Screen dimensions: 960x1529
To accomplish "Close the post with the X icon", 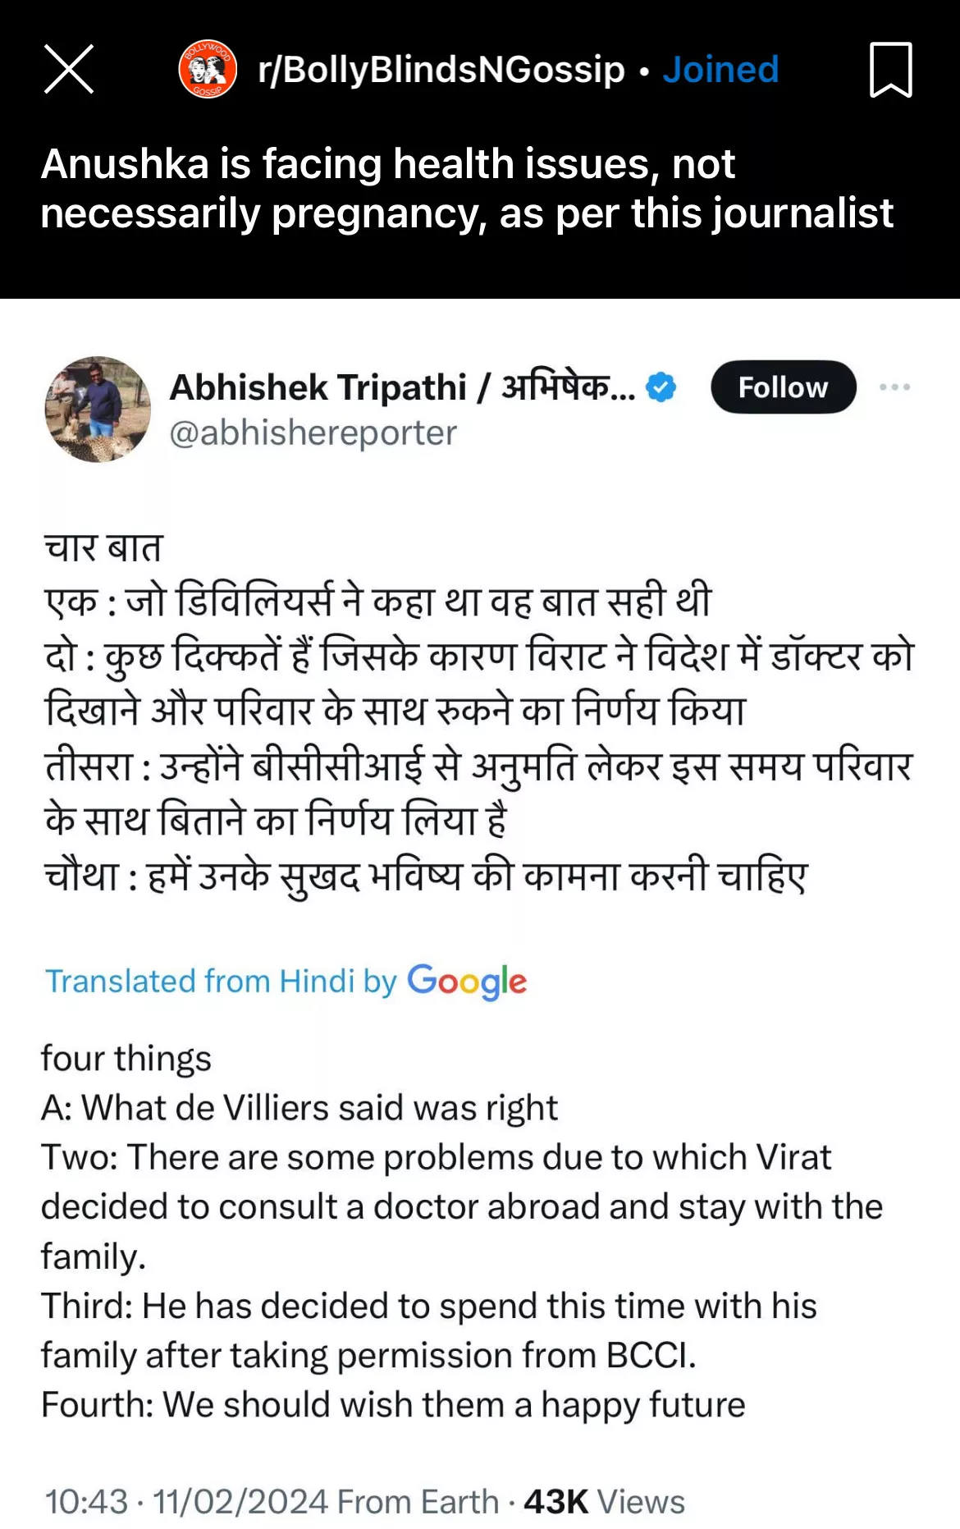I will pos(69,69).
